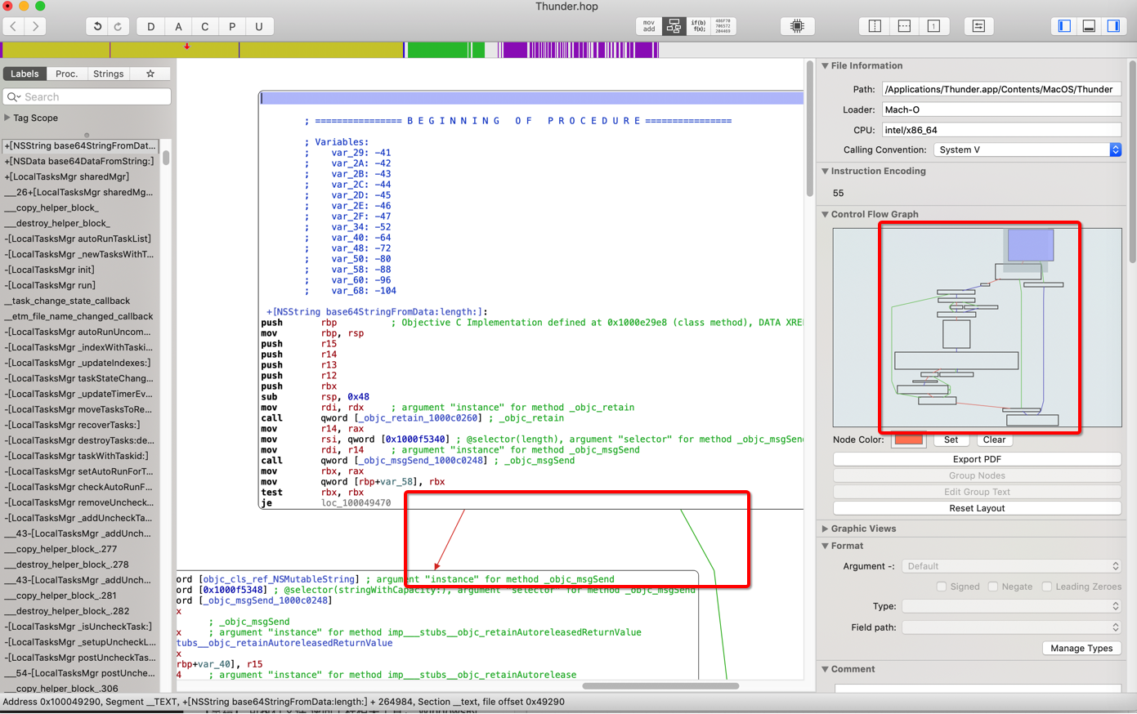The height and width of the screenshot is (714, 1137).
Task: Click the file Path text field
Action: click(x=1001, y=89)
